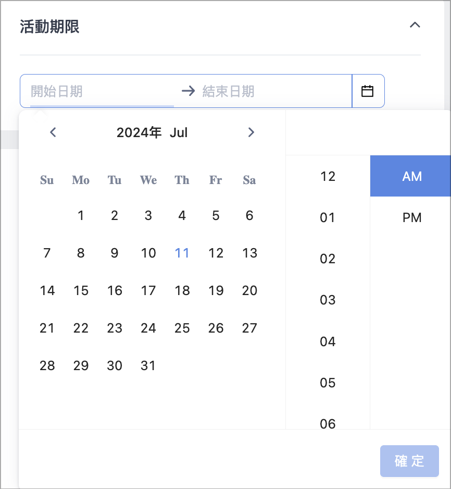This screenshot has width=451, height=489.
Task: Select July 13 in the calendar
Action: click(x=249, y=253)
